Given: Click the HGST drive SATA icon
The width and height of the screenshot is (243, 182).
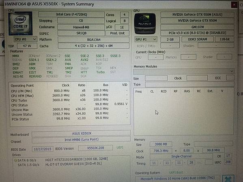Looking at the screenshot, I should coord(15,161).
